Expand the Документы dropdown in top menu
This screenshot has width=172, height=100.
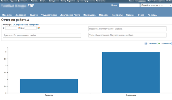pyautogui.click(x=24, y=1)
